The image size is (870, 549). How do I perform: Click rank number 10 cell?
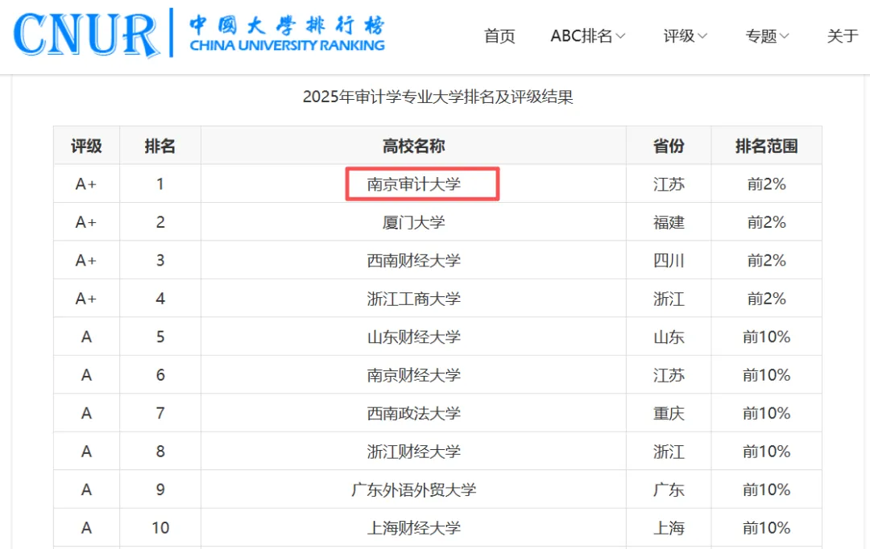coord(159,528)
